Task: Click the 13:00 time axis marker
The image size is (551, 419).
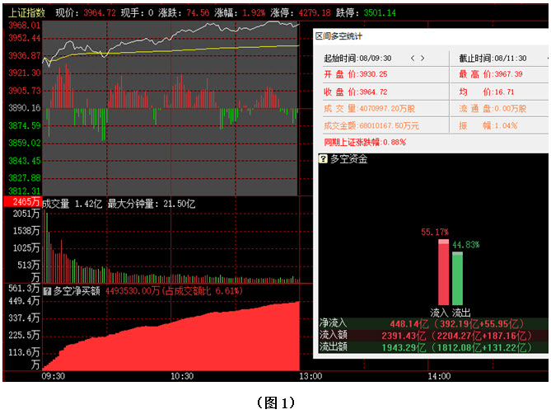Action: coord(310,376)
